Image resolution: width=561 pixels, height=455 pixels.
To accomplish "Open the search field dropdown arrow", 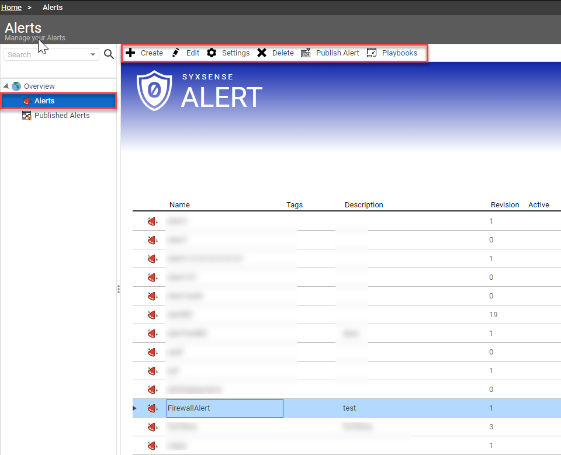I will pos(93,54).
